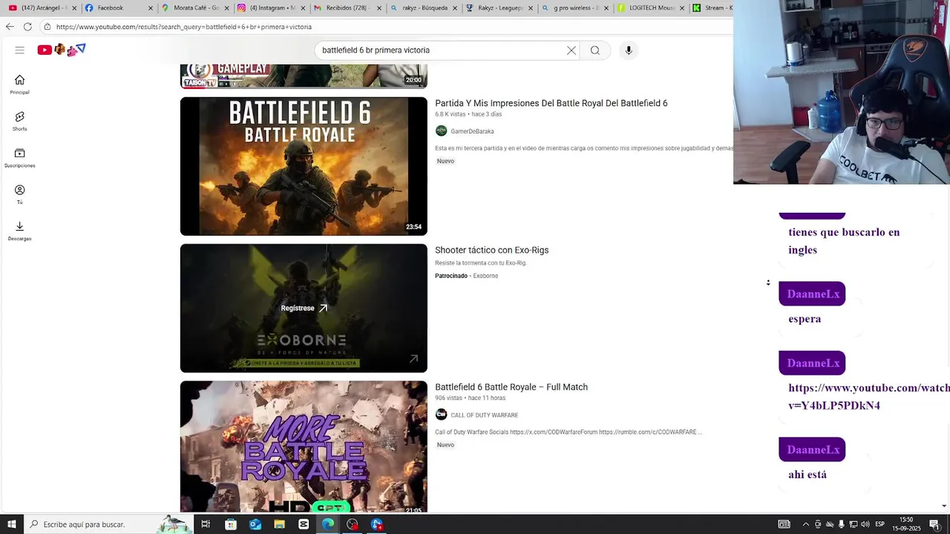Close the Recibidos Gmail tab
Image resolution: width=950 pixels, height=534 pixels.
[x=379, y=8]
